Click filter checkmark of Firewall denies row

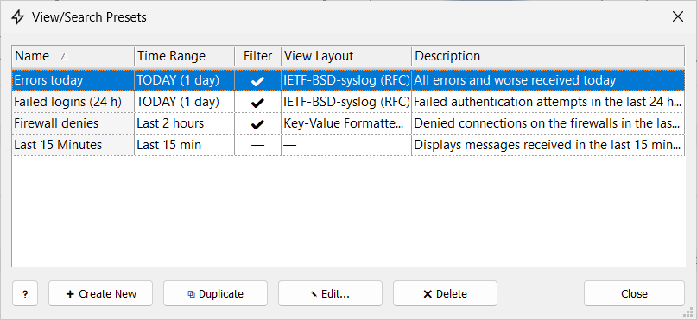tap(258, 124)
